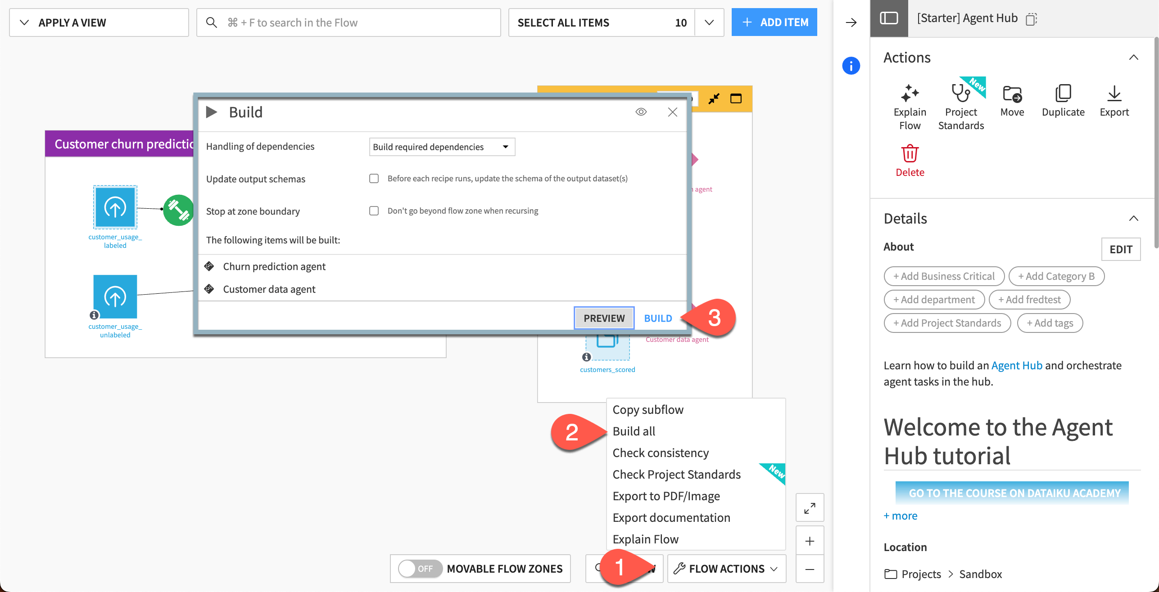Enable the update output schemas checkbox
The height and width of the screenshot is (592, 1159).
click(374, 178)
